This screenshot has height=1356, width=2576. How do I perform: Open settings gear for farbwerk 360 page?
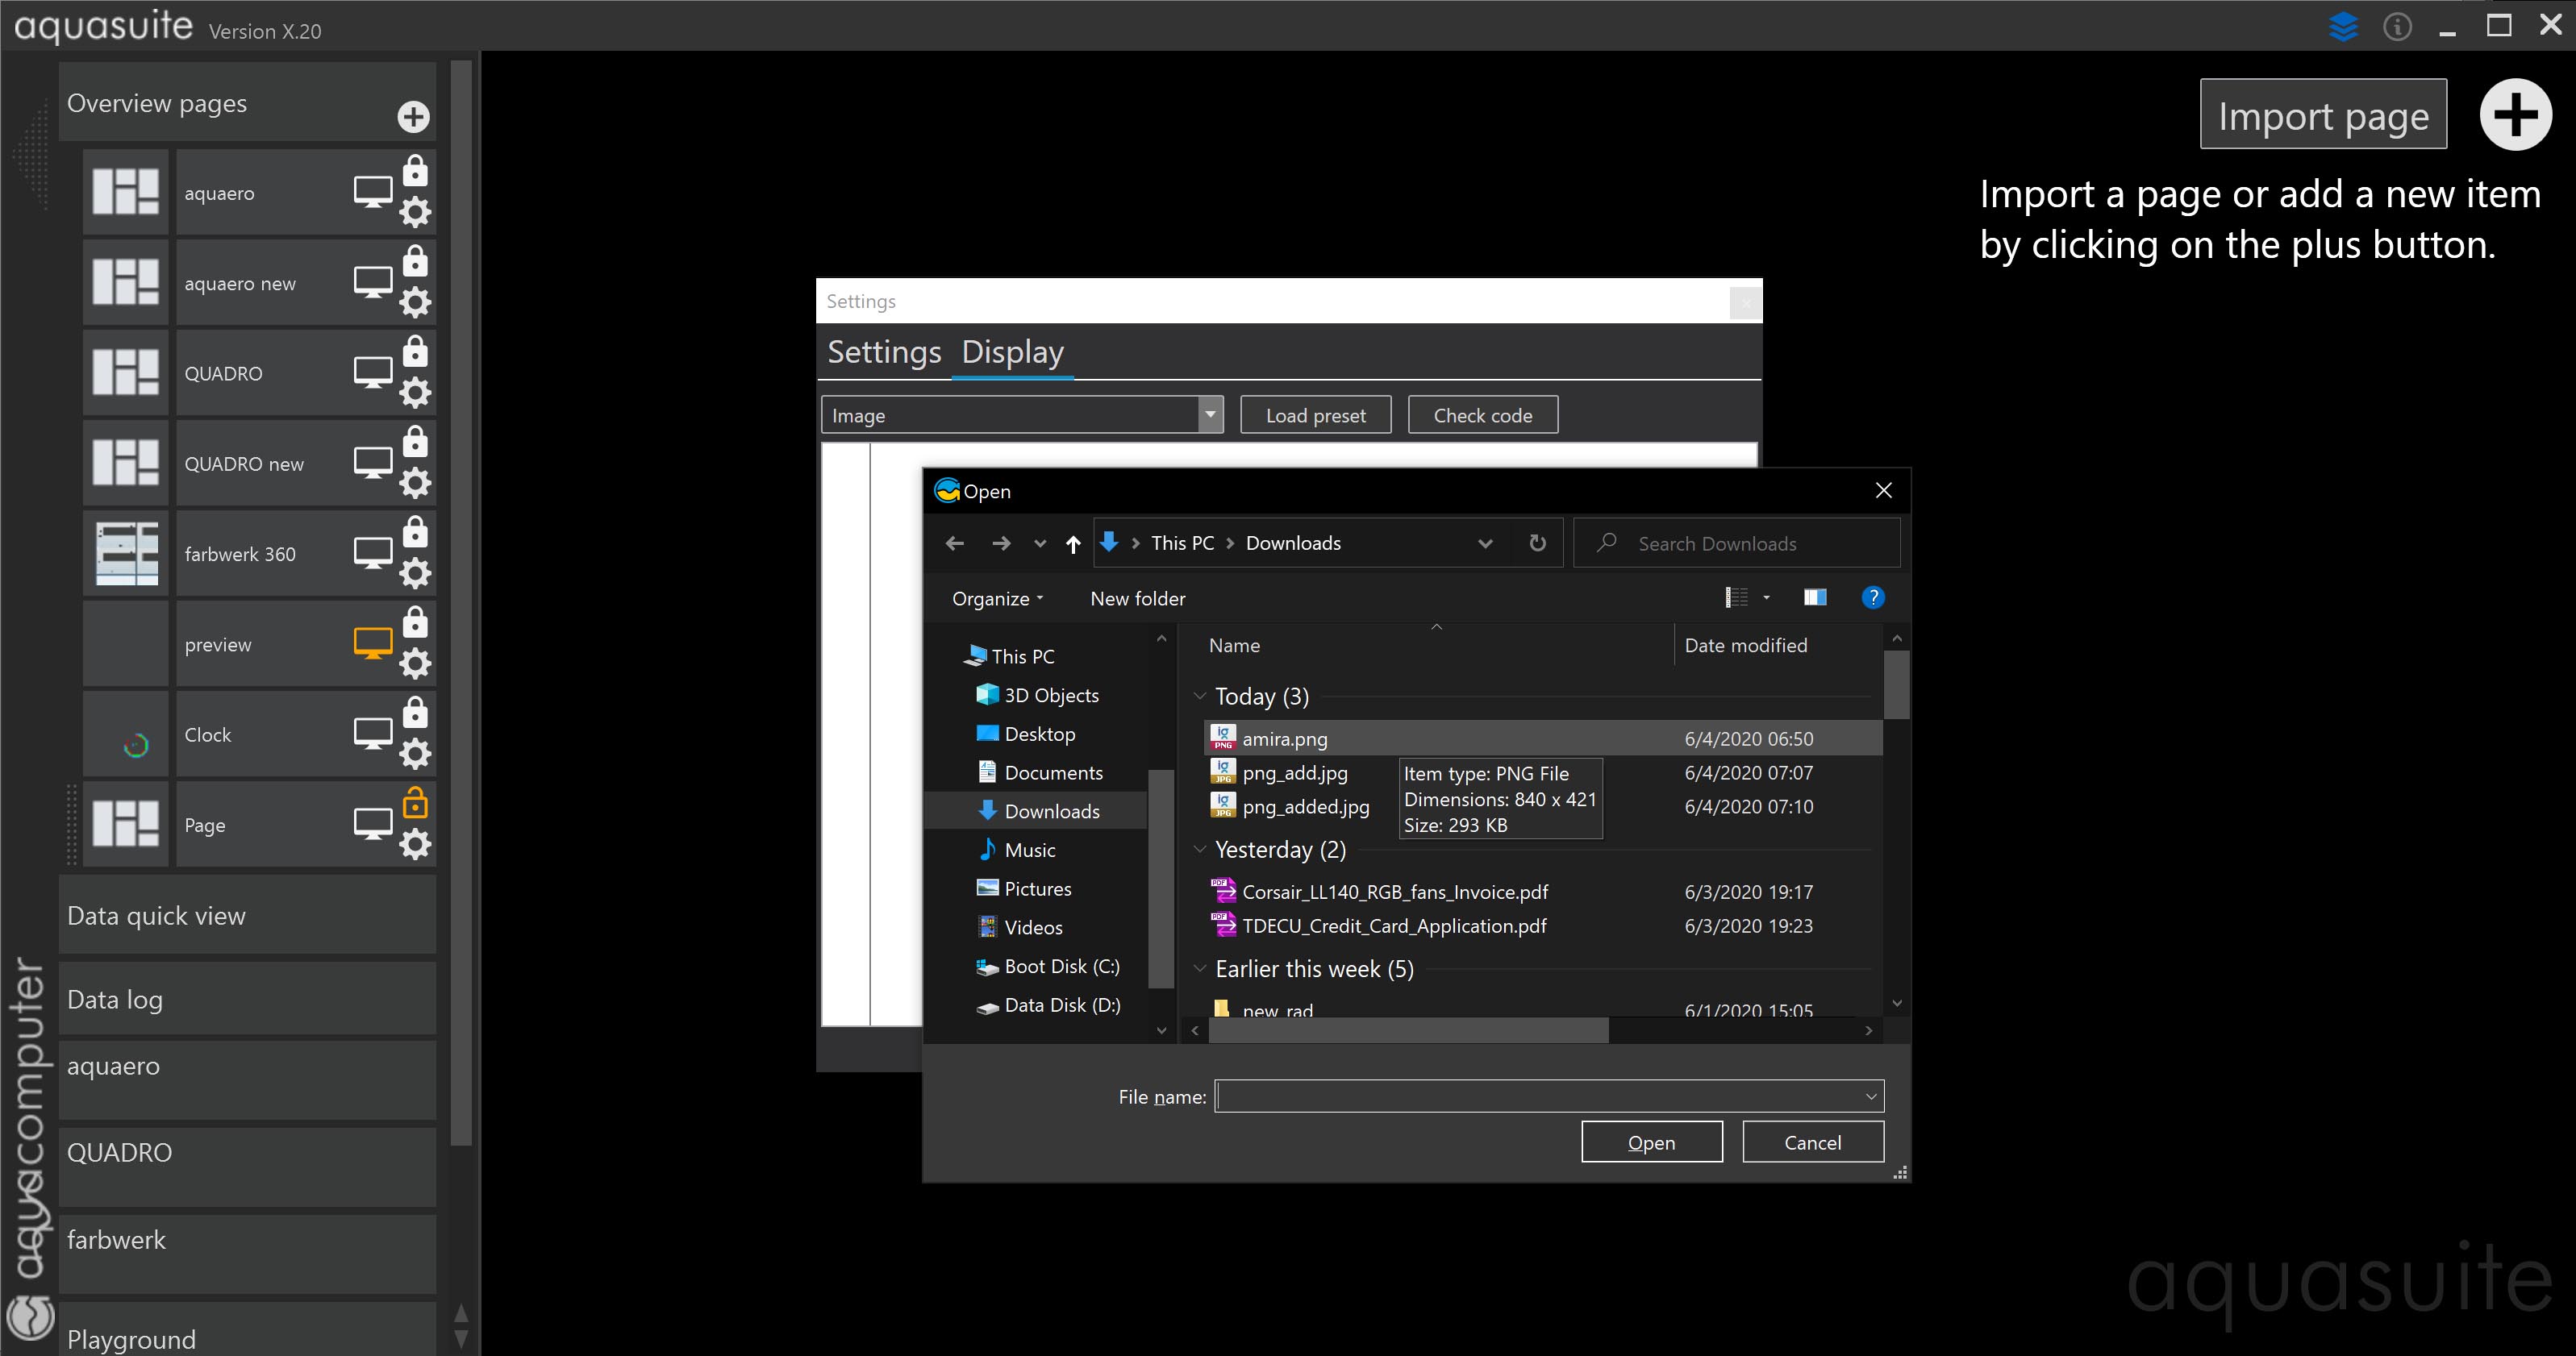415,572
